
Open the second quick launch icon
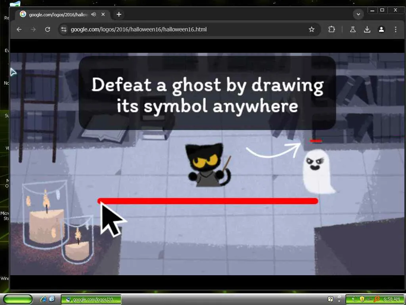point(52,299)
